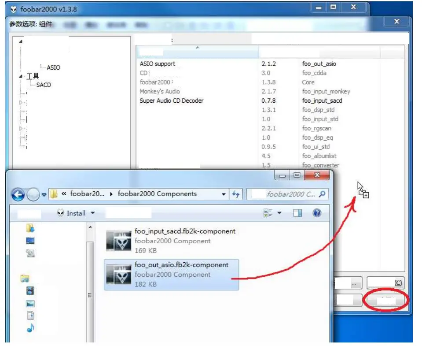422x346 pixels.
Task: Click the foo_input_sacd module cell
Action: [322, 100]
